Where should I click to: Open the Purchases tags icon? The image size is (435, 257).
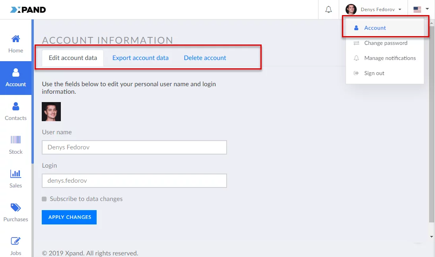(16, 207)
